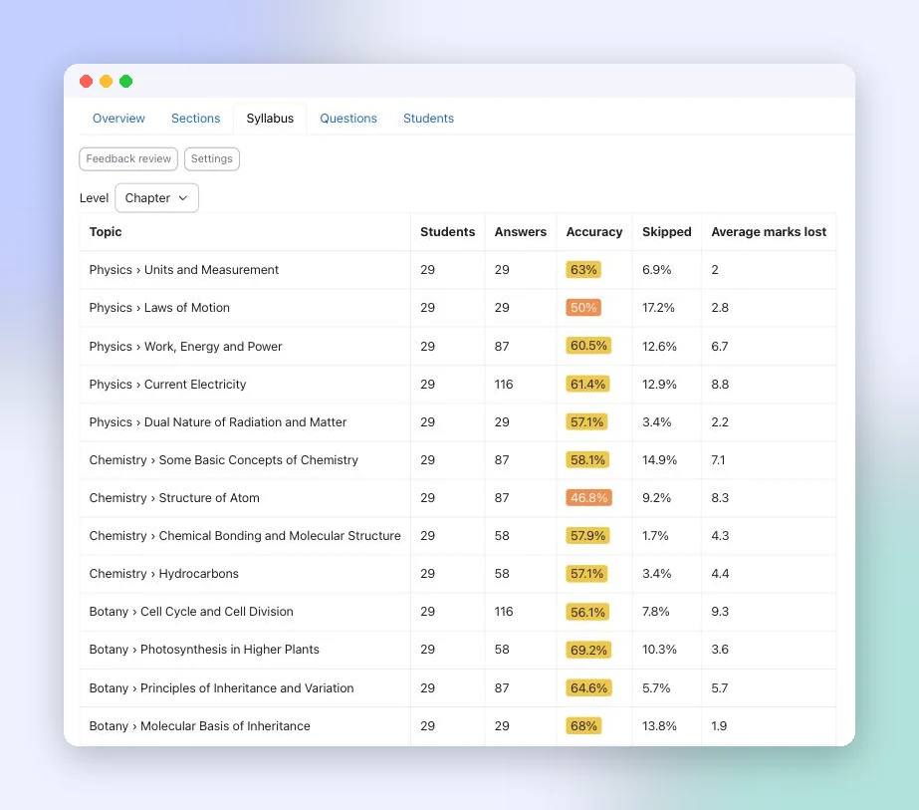Click the 12.9% skipped value
The image size is (919, 810).
[659, 385]
